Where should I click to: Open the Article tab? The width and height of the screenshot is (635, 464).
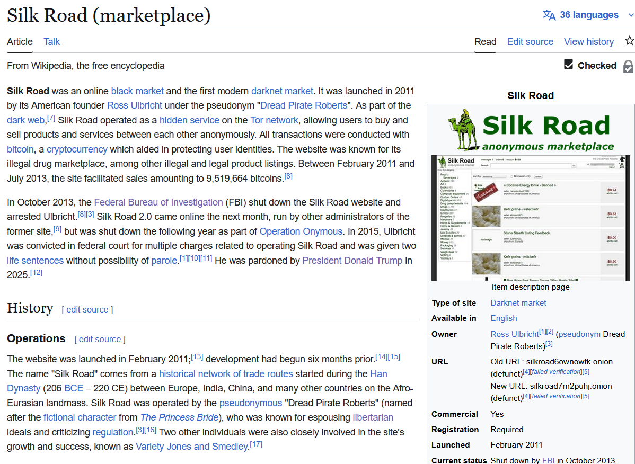[20, 42]
